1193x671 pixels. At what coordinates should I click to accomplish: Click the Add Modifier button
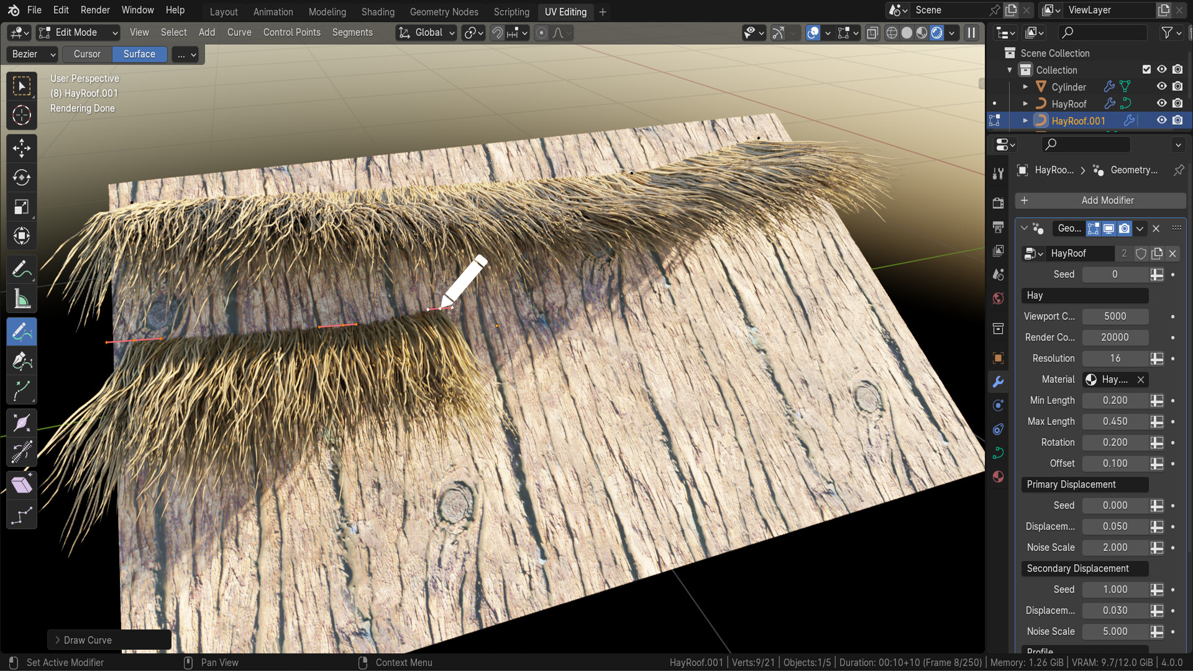pos(1100,200)
